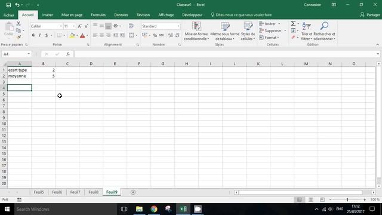
Task: Click the red font color swatch
Action: pos(82,36)
